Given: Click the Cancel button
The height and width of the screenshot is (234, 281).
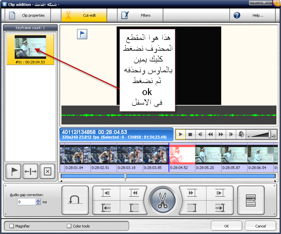Looking at the screenshot, I should tap(260, 226).
